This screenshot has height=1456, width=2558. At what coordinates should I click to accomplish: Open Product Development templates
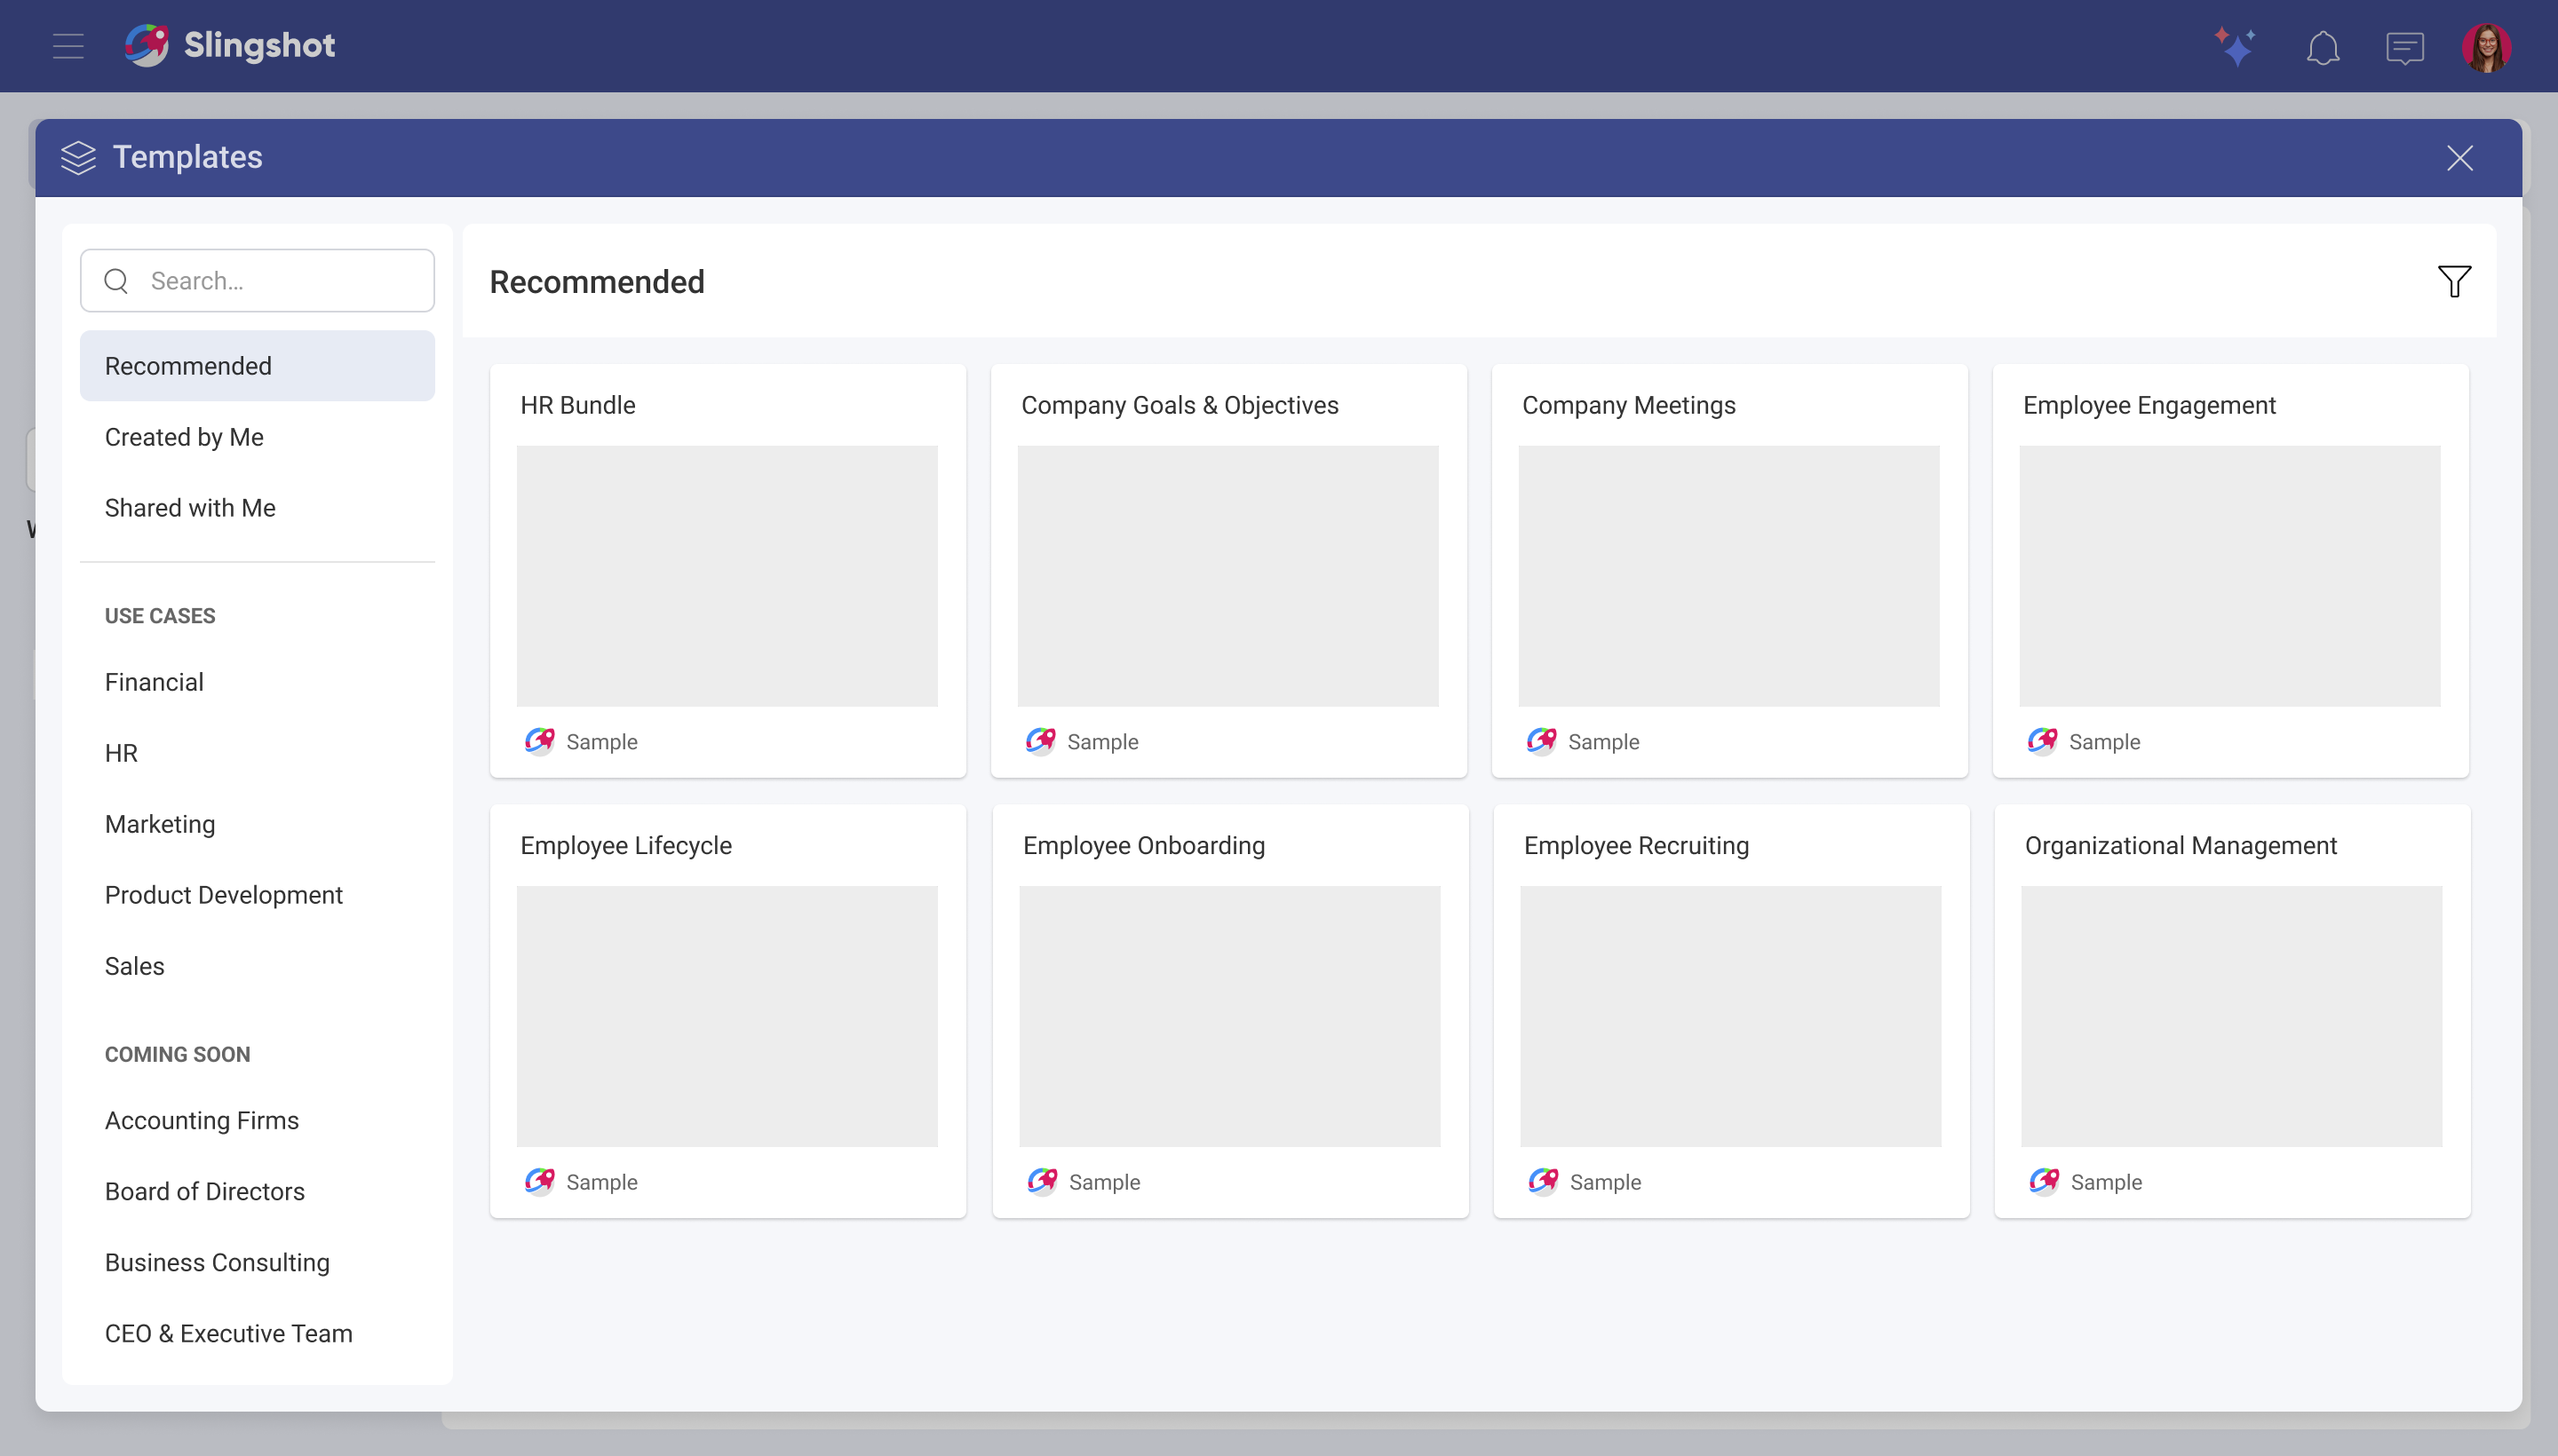pyautogui.click(x=257, y=895)
